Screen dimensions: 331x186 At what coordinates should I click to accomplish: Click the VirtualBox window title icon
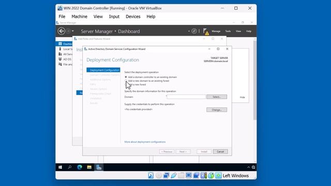[x=60, y=8]
